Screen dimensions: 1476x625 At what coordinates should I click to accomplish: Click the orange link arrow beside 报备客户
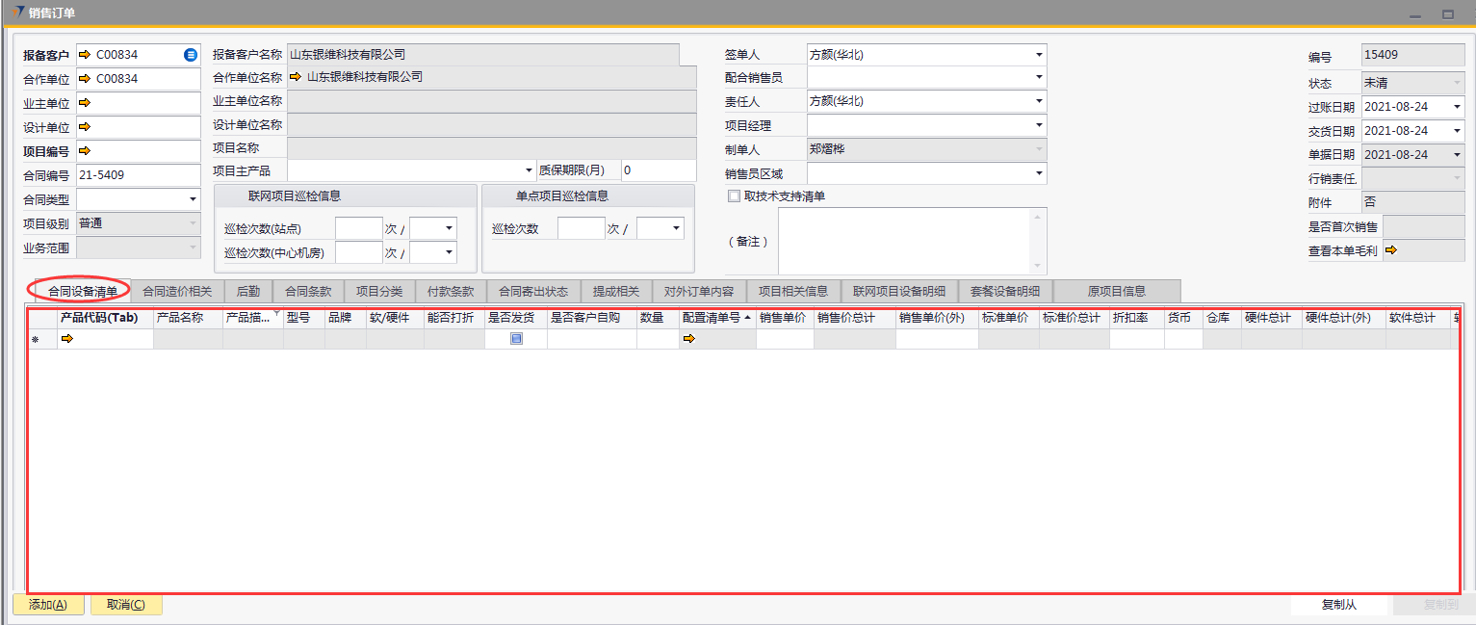pyautogui.click(x=84, y=55)
